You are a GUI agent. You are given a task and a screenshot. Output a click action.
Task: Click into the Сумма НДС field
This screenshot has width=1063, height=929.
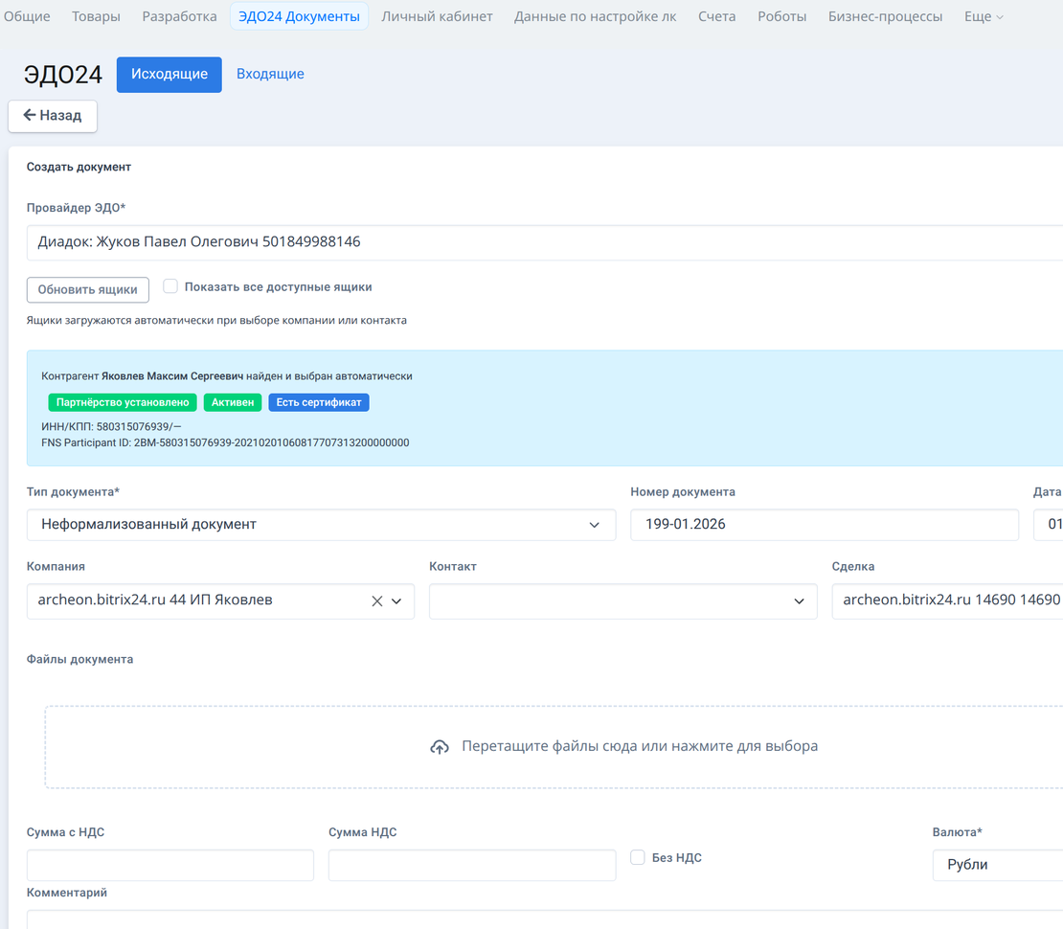pyautogui.click(x=471, y=865)
